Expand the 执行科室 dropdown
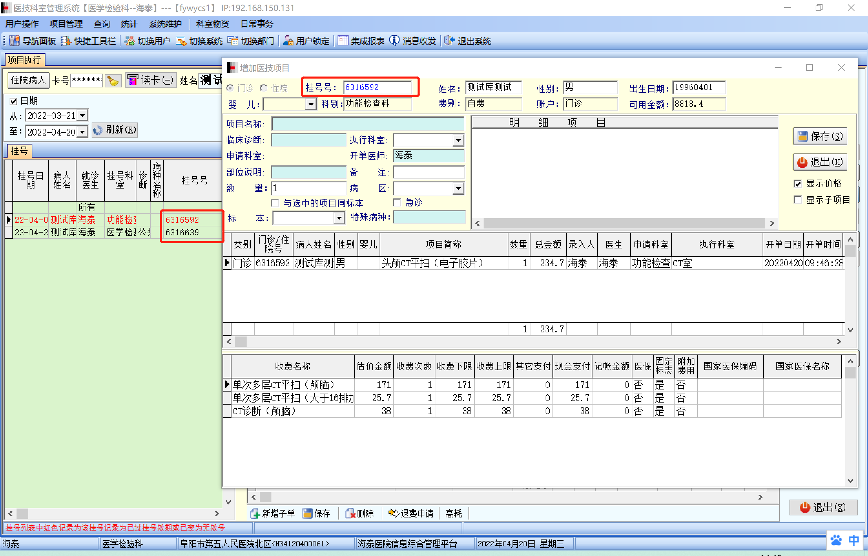Screen dimensions: 868x556 [x=458, y=140]
